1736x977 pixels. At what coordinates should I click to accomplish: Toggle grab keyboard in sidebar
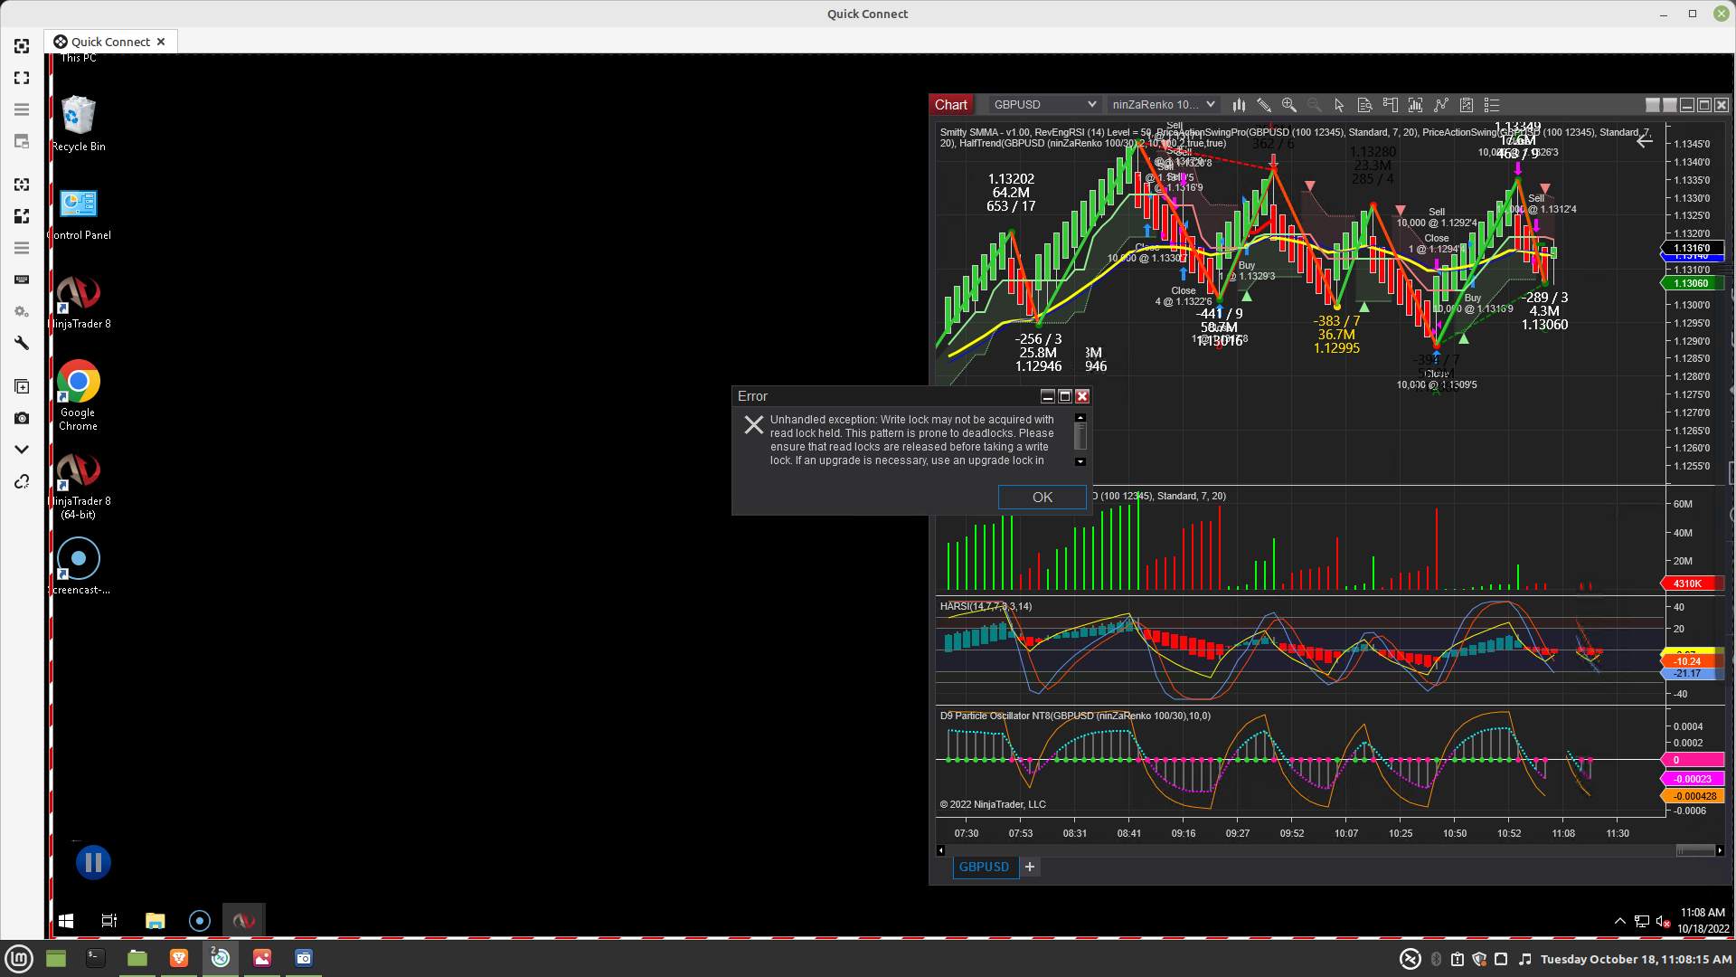point(22,280)
